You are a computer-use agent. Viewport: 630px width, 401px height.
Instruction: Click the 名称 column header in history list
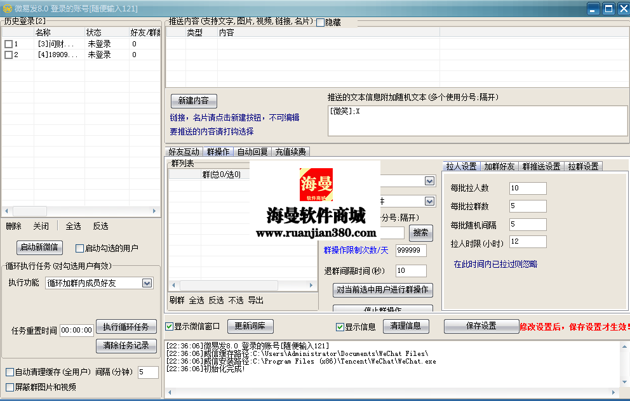60,32
